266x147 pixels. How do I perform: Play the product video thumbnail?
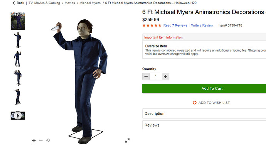pyautogui.click(x=18, y=116)
